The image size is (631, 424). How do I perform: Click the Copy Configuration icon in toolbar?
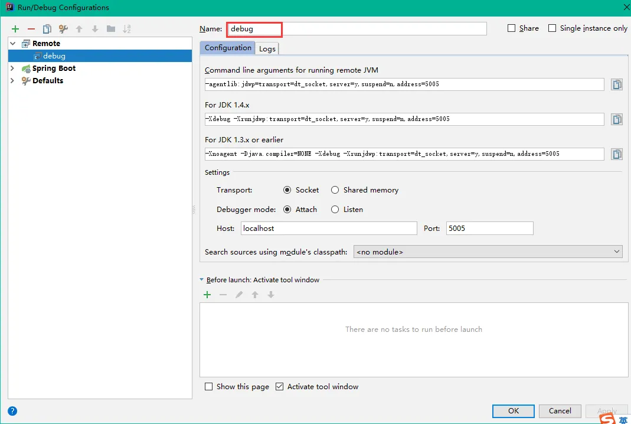47,29
